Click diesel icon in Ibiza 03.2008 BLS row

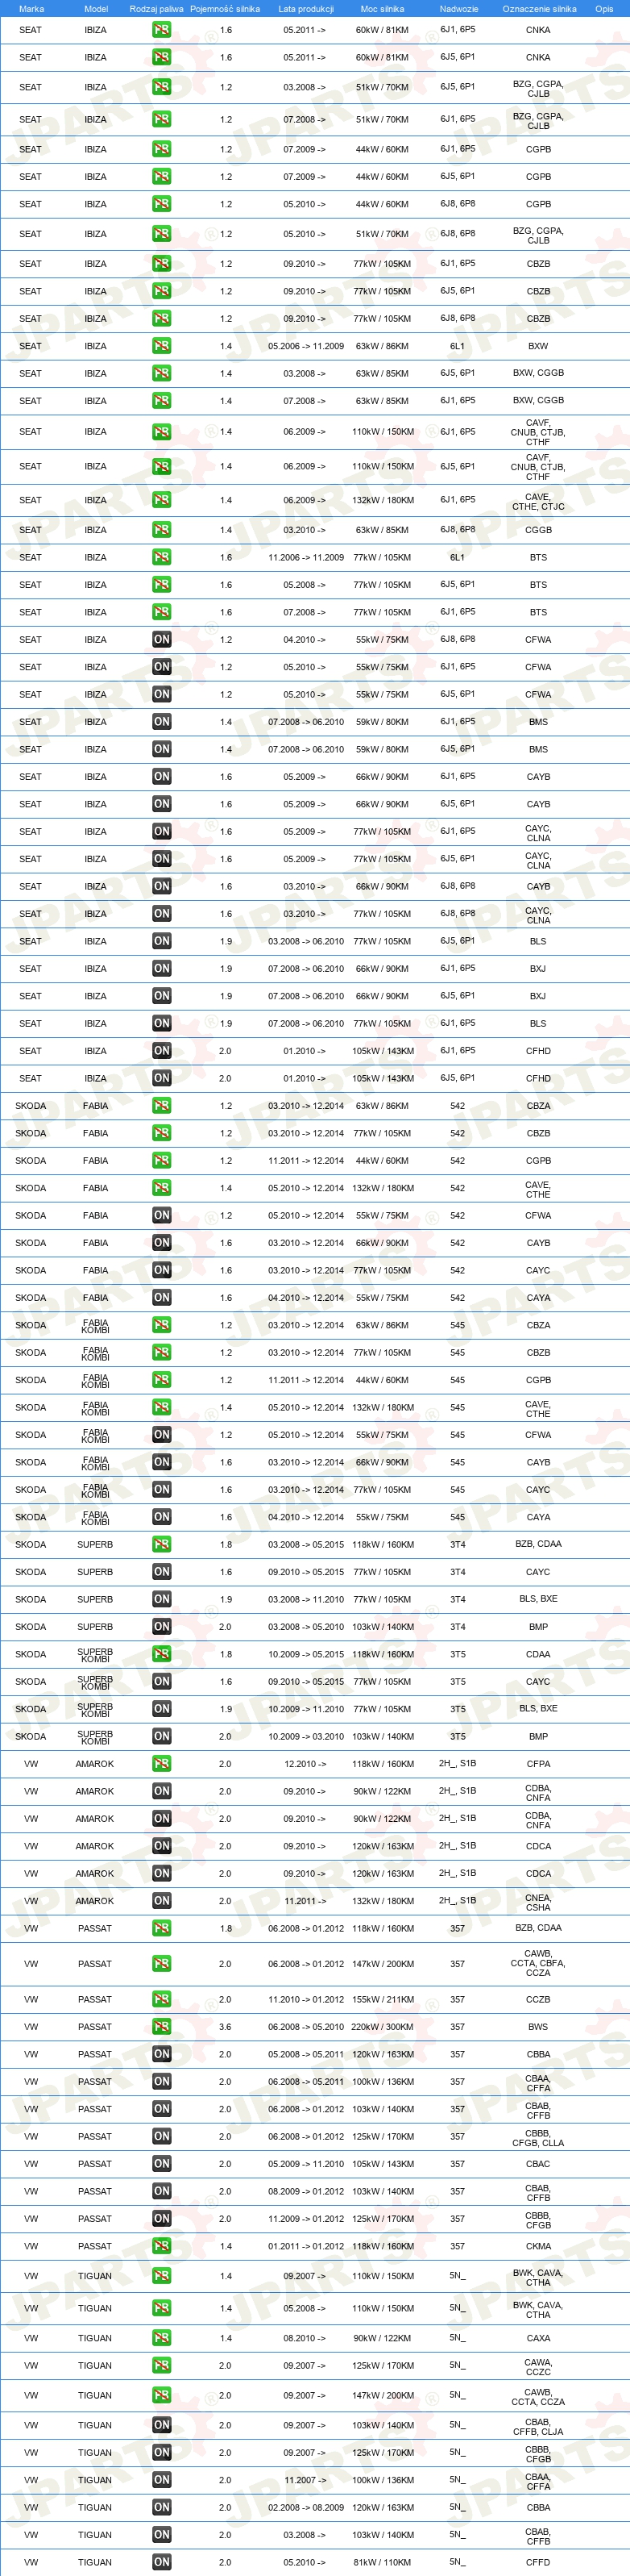[161, 941]
